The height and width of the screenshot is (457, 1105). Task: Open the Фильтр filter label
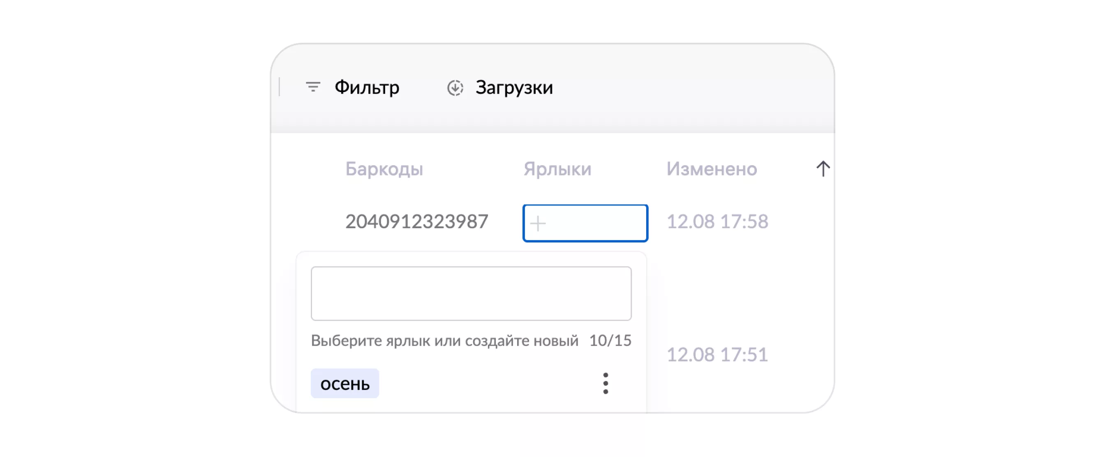click(x=367, y=88)
